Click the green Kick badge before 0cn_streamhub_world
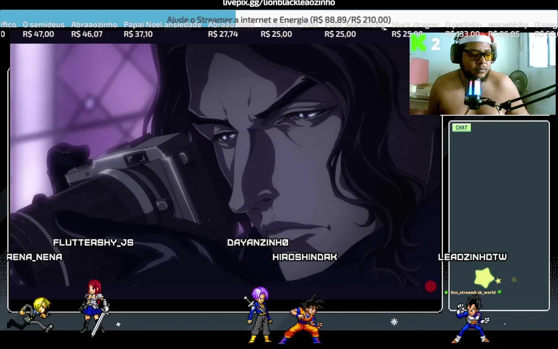This screenshot has height=349, width=558. (446, 292)
